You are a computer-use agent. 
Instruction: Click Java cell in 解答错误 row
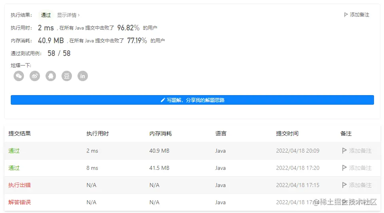(221, 202)
